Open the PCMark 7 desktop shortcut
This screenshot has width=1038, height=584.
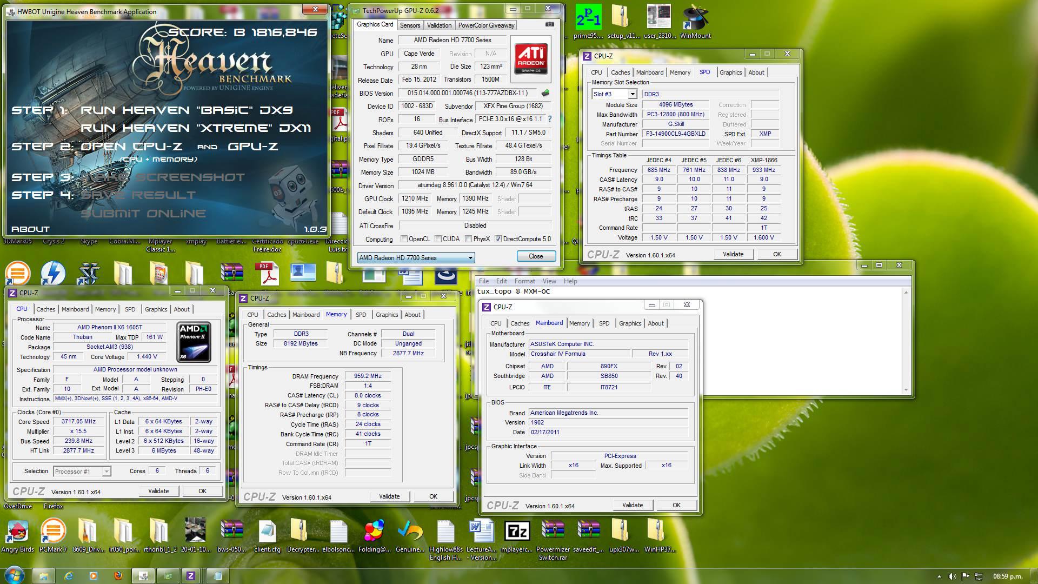[x=53, y=536]
